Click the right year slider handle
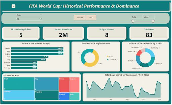Image resolution: width=172 pixels, height=105 pixels. click(153, 21)
